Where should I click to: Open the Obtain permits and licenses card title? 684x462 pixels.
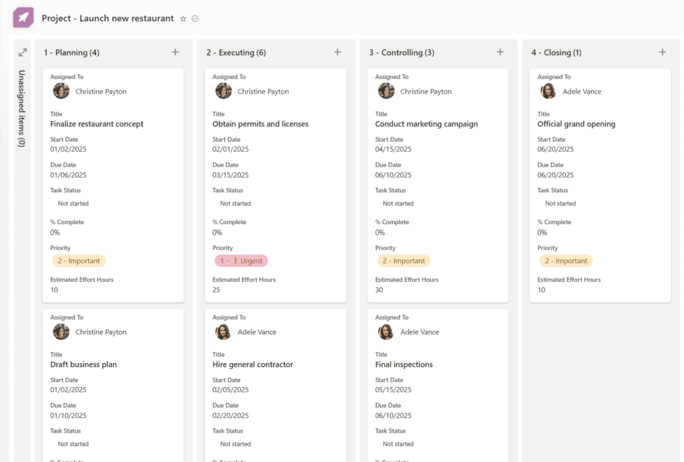click(261, 124)
